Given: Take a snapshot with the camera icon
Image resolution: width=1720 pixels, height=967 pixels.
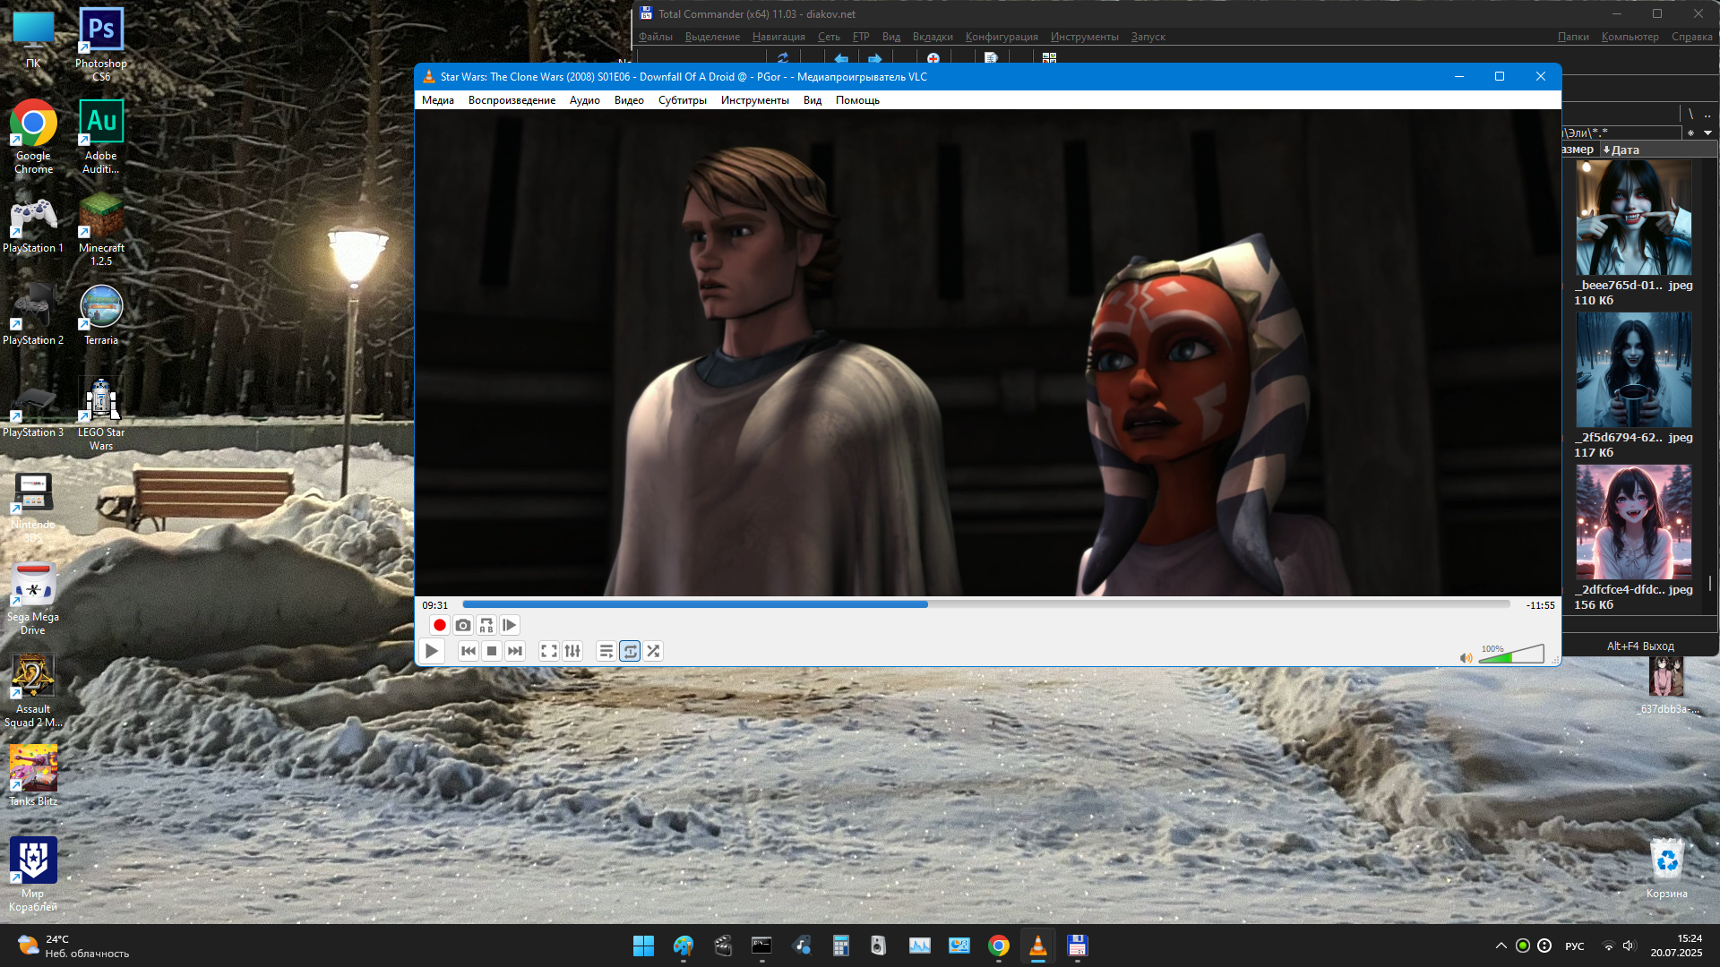Looking at the screenshot, I should (x=462, y=626).
